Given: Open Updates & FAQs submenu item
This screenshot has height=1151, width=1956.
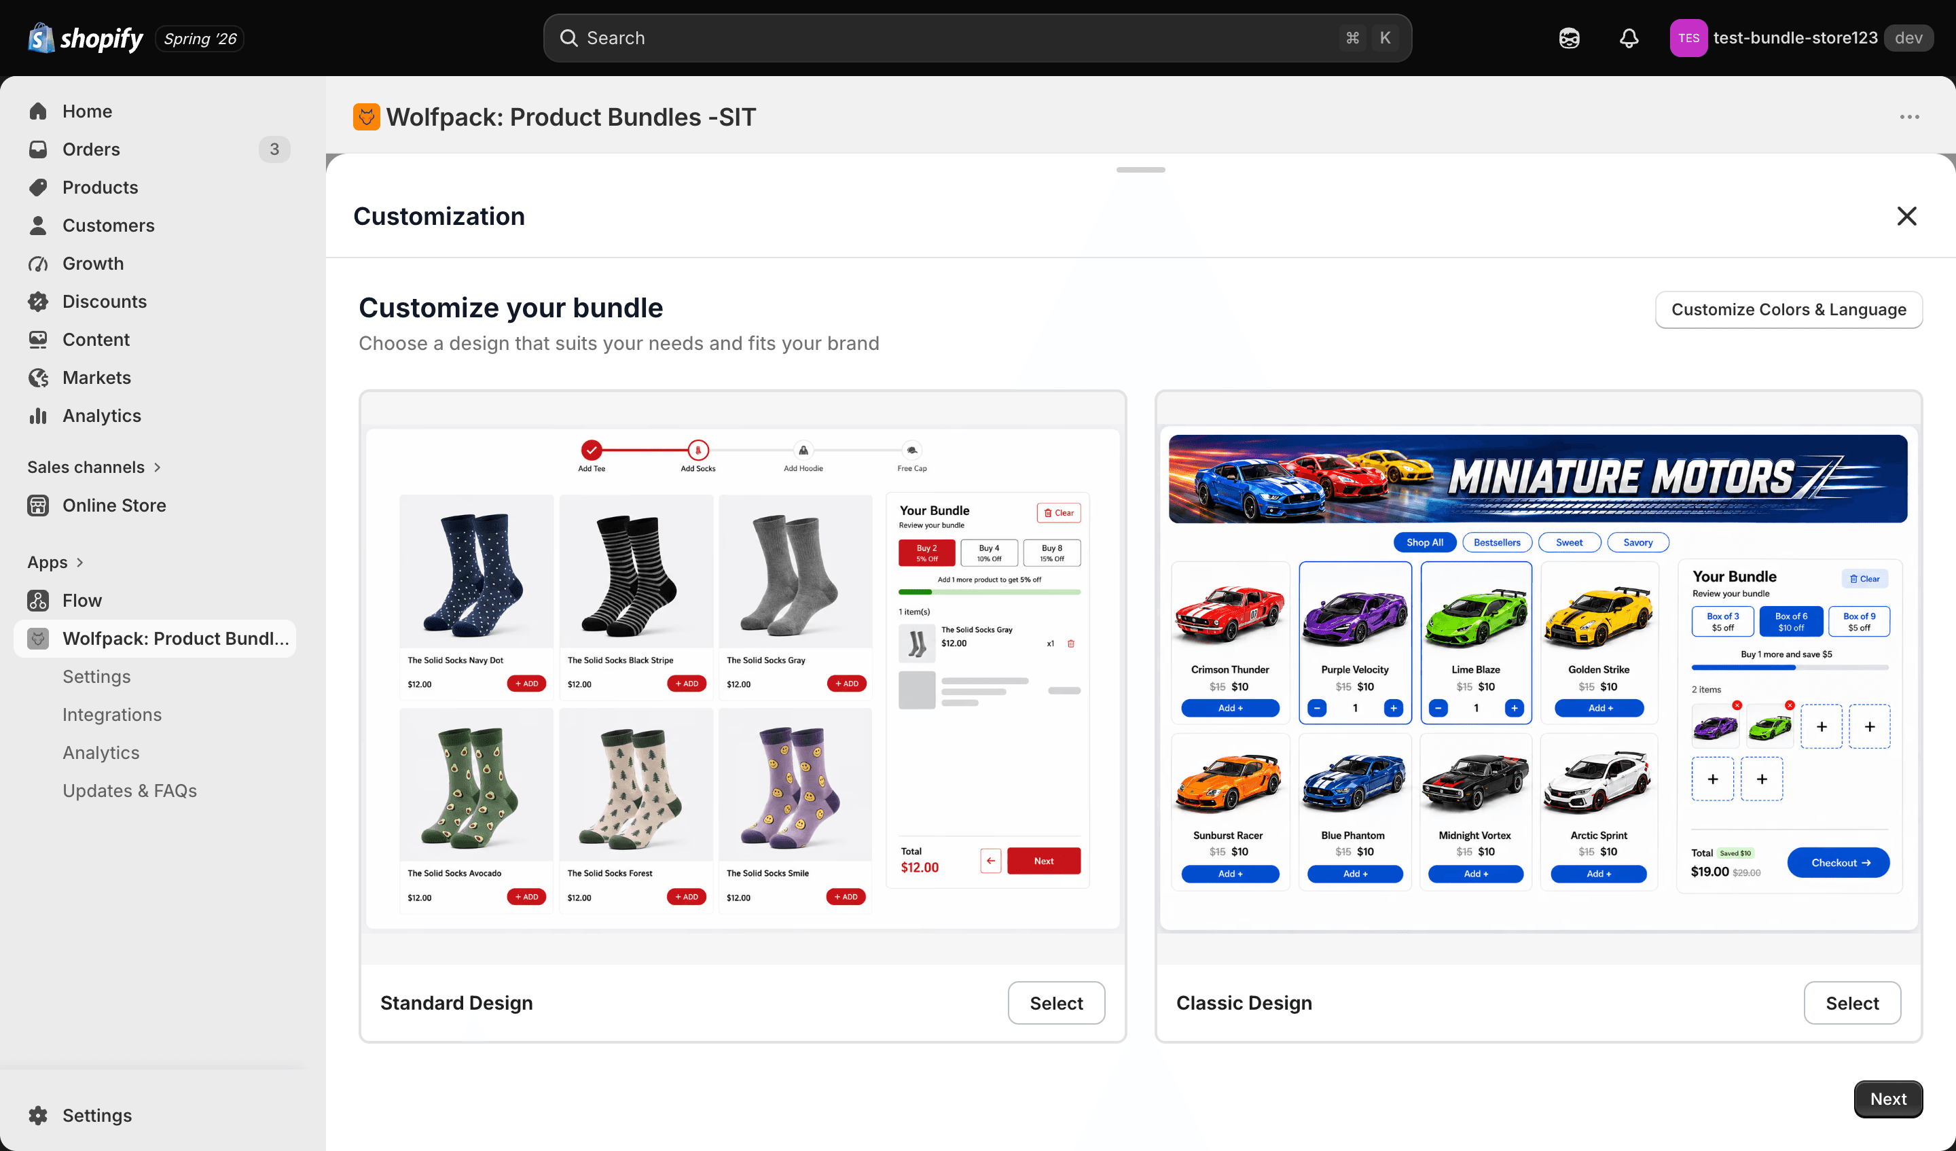Looking at the screenshot, I should pos(130,791).
